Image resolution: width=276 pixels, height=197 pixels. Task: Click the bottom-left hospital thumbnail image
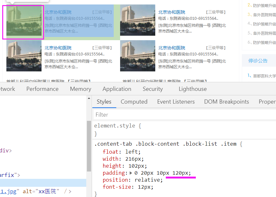pyautogui.click(x=24, y=56)
